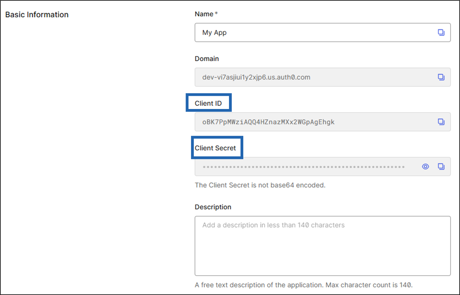The width and height of the screenshot is (460, 295).
Task: Copy the Client ID value
Action: click(441, 122)
